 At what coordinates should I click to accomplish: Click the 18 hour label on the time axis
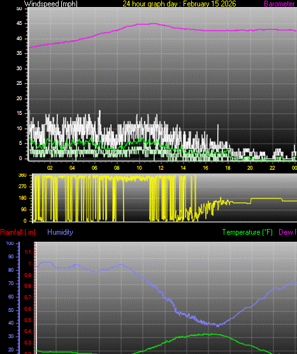[228, 168]
